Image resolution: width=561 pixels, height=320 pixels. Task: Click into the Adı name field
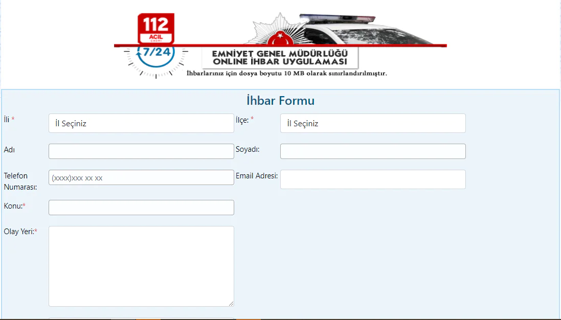coord(141,151)
